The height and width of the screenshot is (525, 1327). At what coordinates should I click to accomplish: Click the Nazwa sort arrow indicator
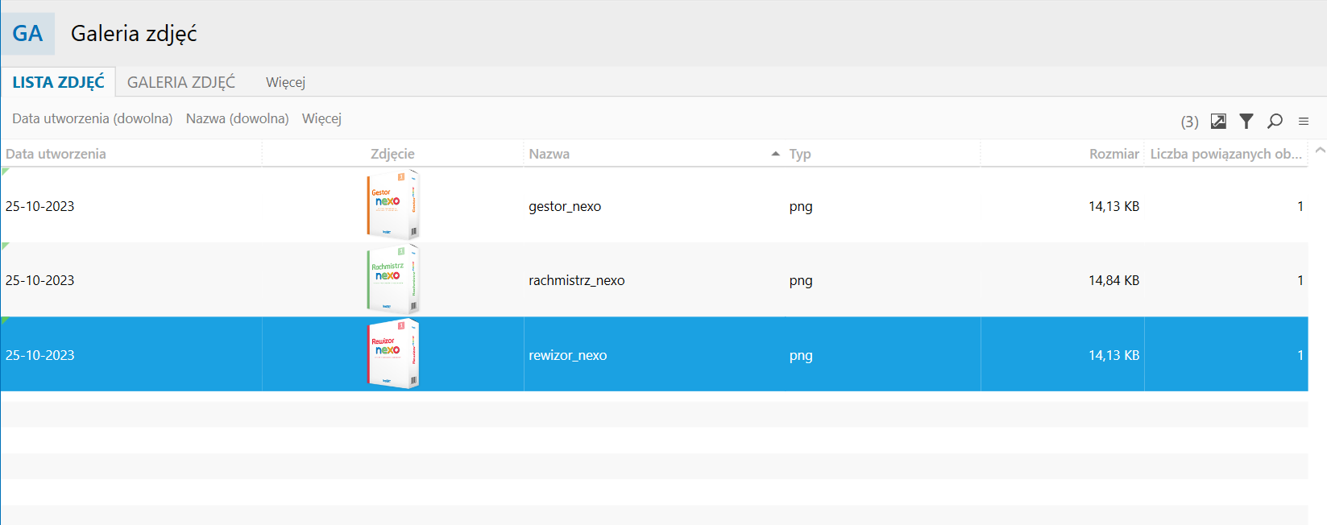(x=775, y=154)
